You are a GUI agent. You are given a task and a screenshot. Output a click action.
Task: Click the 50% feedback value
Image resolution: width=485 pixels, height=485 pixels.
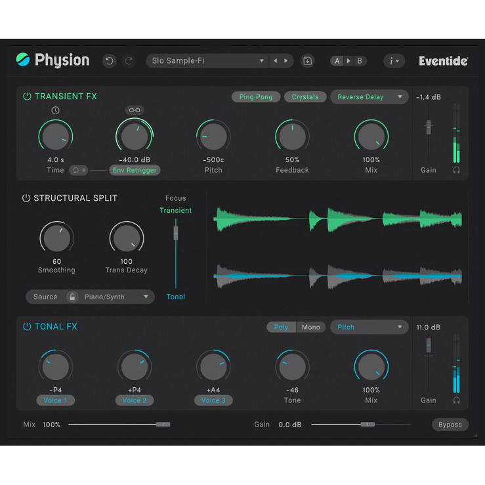292,160
